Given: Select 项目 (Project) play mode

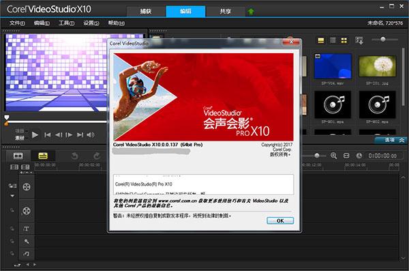Looking at the screenshot, I should [20, 131].
